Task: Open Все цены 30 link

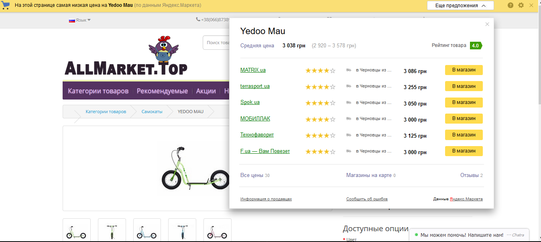Action: coord(255,175)
